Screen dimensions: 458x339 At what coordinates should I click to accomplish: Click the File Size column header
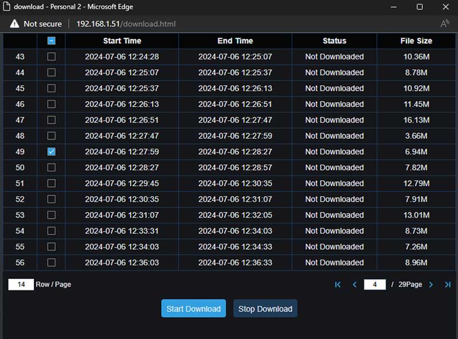click(416, 41)
